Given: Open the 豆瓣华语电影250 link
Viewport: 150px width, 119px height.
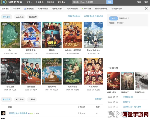Looking at the screenshot, I should pyautogui.click(x=74, y=16).
